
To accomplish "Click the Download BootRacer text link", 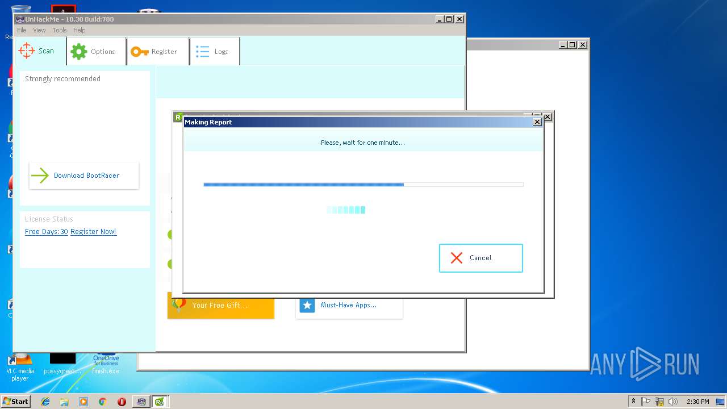I will click(86, 176).
